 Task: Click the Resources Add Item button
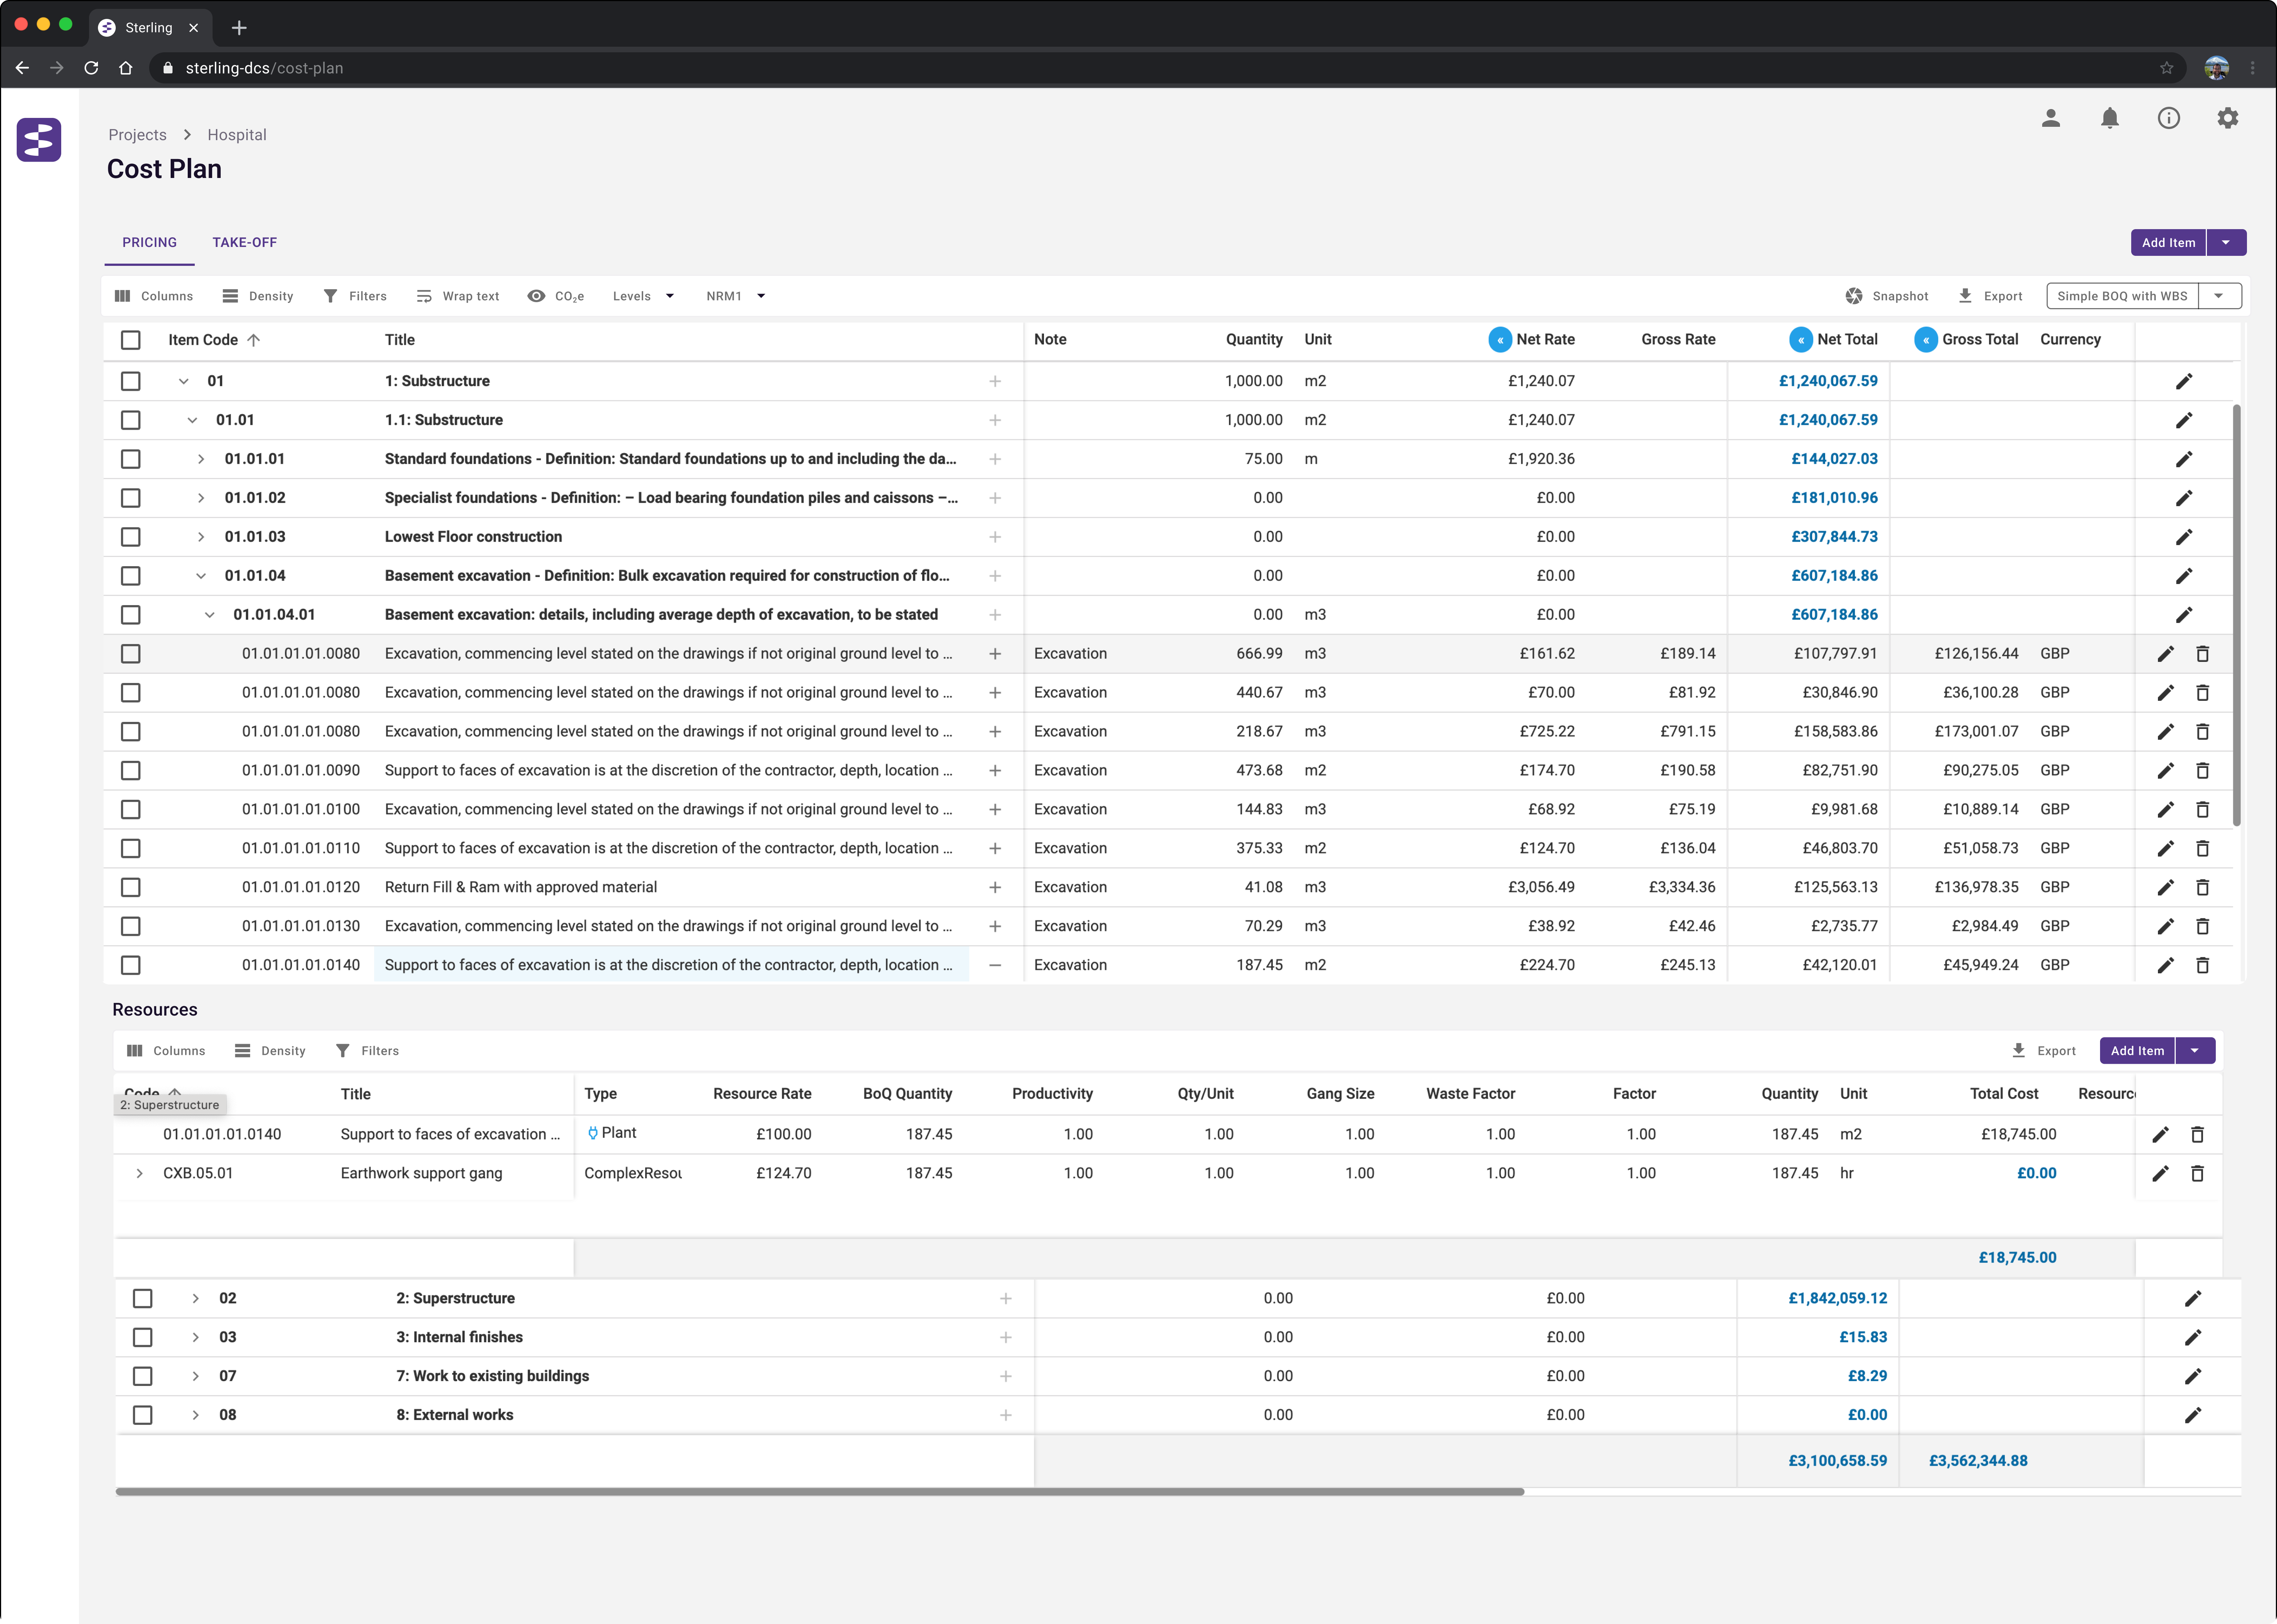[x=2137, y=1051]
